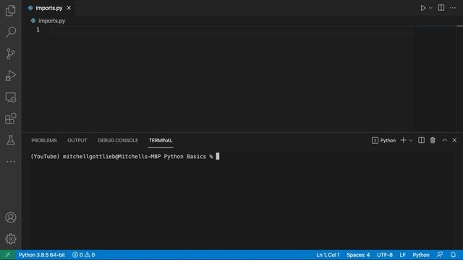Open the Accounts menu icon
The image size is (463, 260).
pos(11,217)
